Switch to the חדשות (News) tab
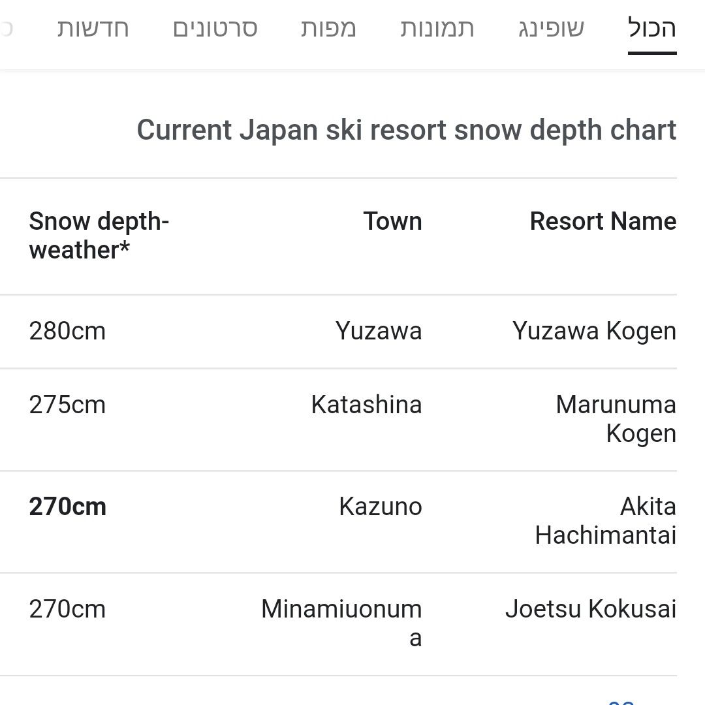Image resolution: width=705 pixels, height=705 pixels. point(93,29)
